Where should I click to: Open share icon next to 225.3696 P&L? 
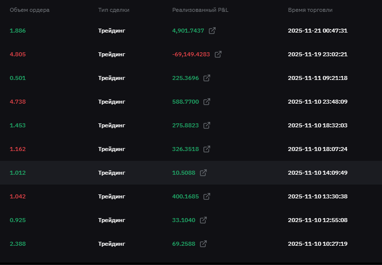pos(207,78)
